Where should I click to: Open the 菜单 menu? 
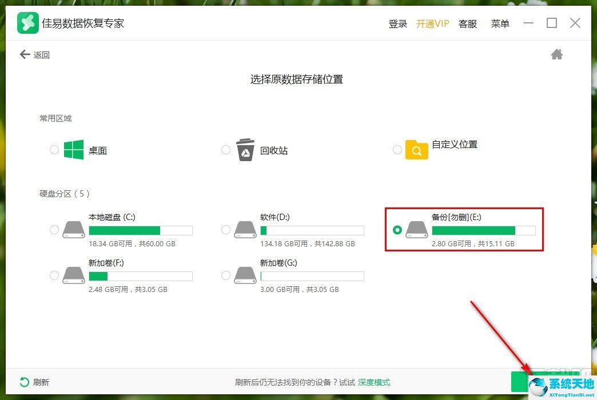500,24
